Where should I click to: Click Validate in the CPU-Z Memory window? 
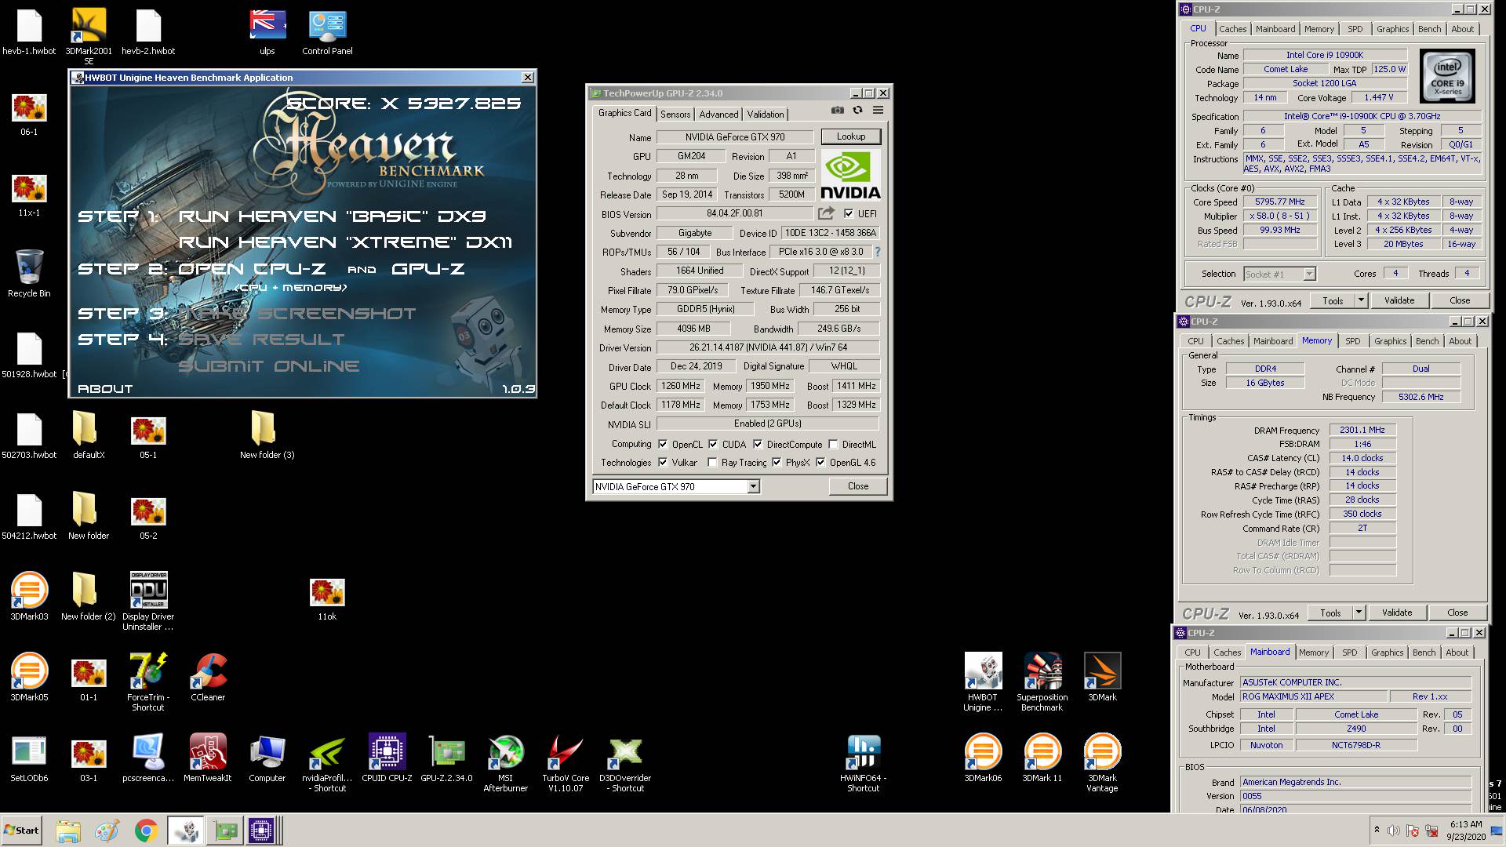pos(1397,613)
